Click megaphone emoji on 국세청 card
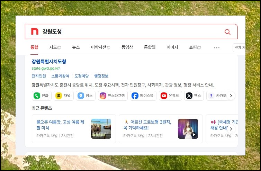Viewport: 261px width, 171px height. [213, 122]
